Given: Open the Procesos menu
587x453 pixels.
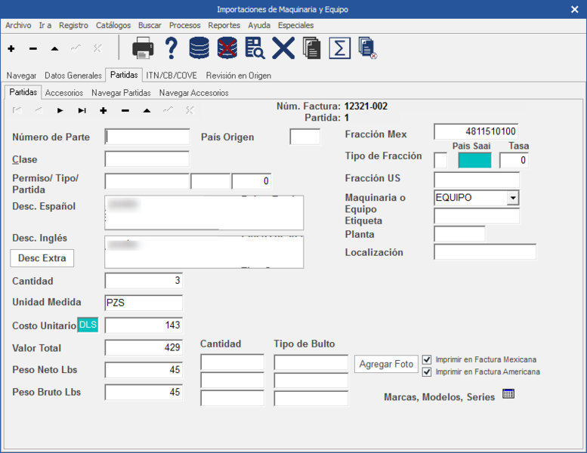Looking at the screenshot, I should [x=184, y=25].
